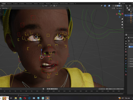Toggle viewport gizmos display
The image size is (133, 100).
click(105, 6)
